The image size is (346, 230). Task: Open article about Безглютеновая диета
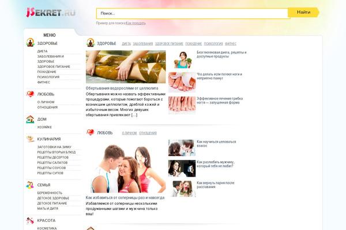pos(221,55)
